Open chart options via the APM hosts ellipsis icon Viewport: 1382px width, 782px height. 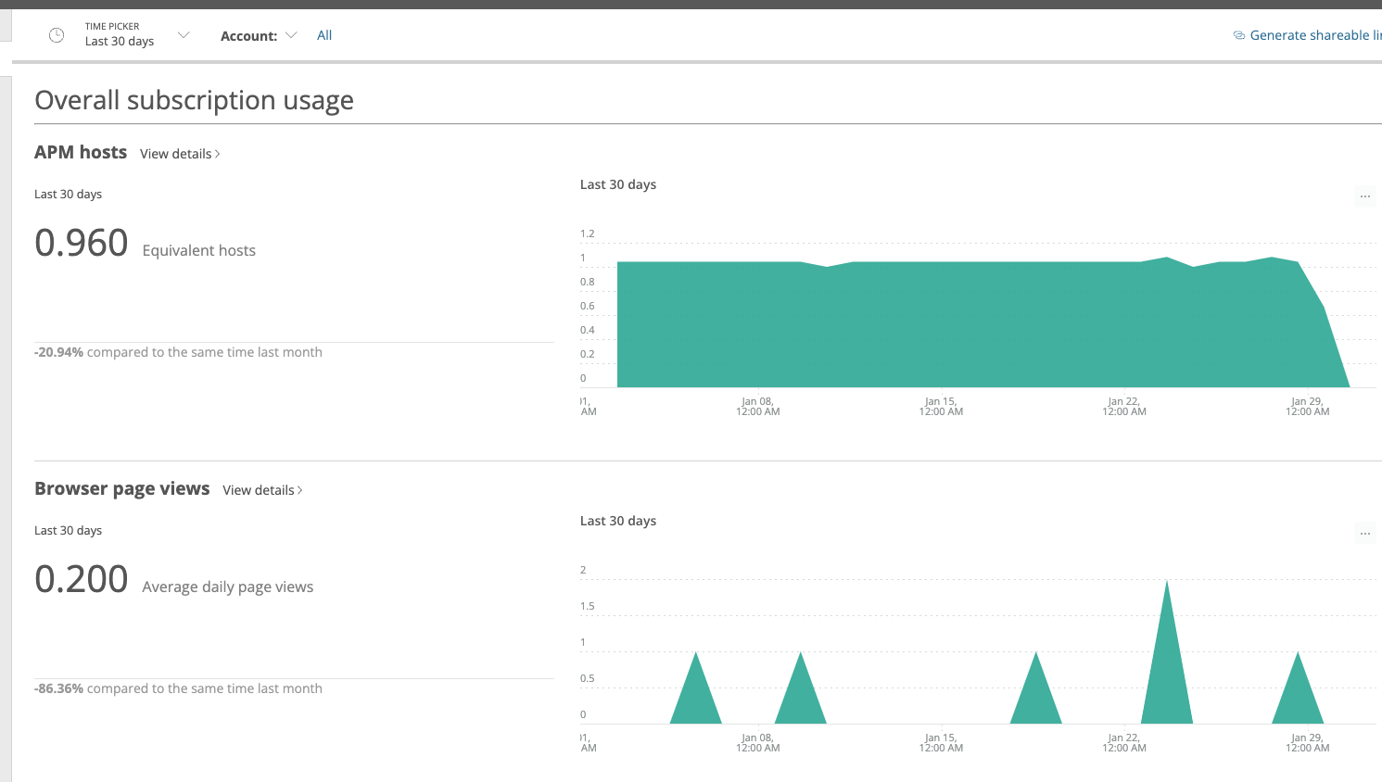(x=1365, y=195)
